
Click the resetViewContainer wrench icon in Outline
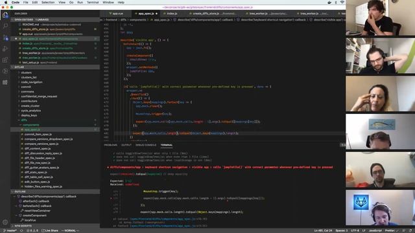click(22, 211)
